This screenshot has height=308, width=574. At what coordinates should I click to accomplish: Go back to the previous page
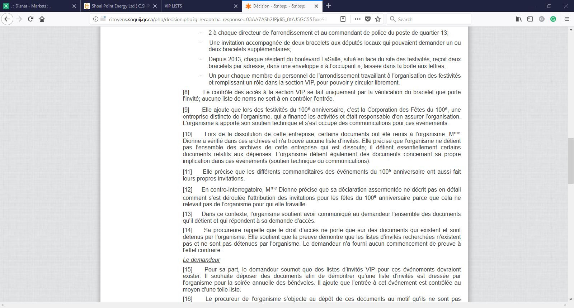pyautogui.click(x=8, y=19)
